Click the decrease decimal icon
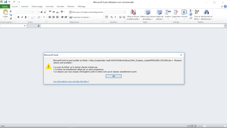The image size is (227, 128). click(x=124, y=17)
